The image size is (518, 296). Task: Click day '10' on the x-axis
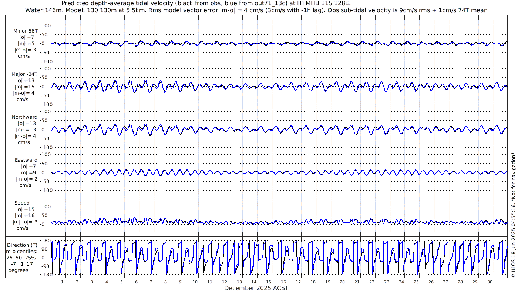pyautogui.click(x=195, y=282)
